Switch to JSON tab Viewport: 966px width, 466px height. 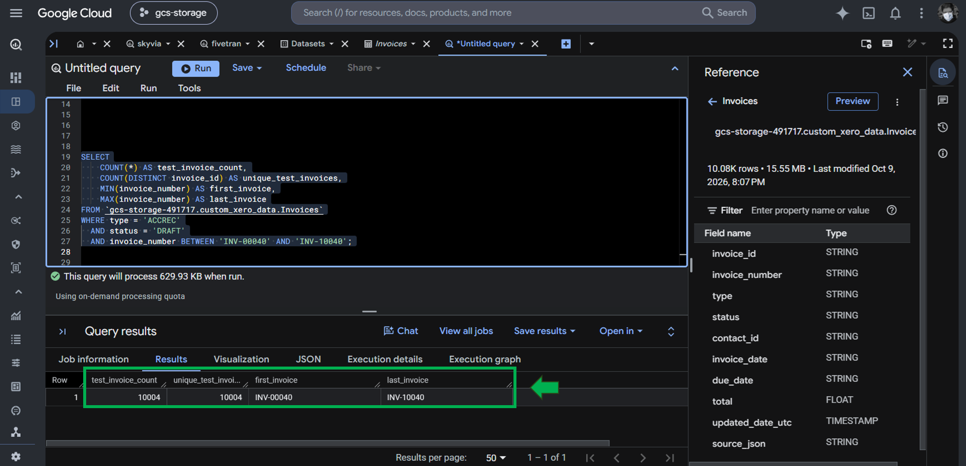tap(308, 359)
